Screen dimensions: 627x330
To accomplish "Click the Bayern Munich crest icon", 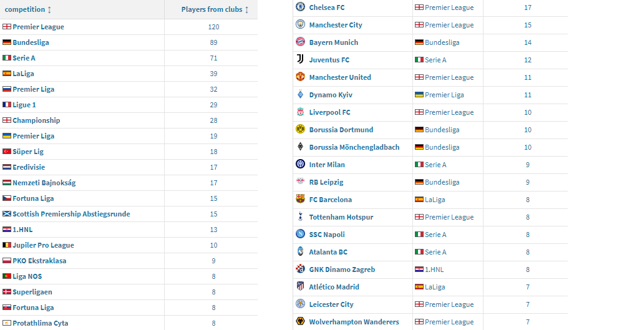I will pos(300,42).
